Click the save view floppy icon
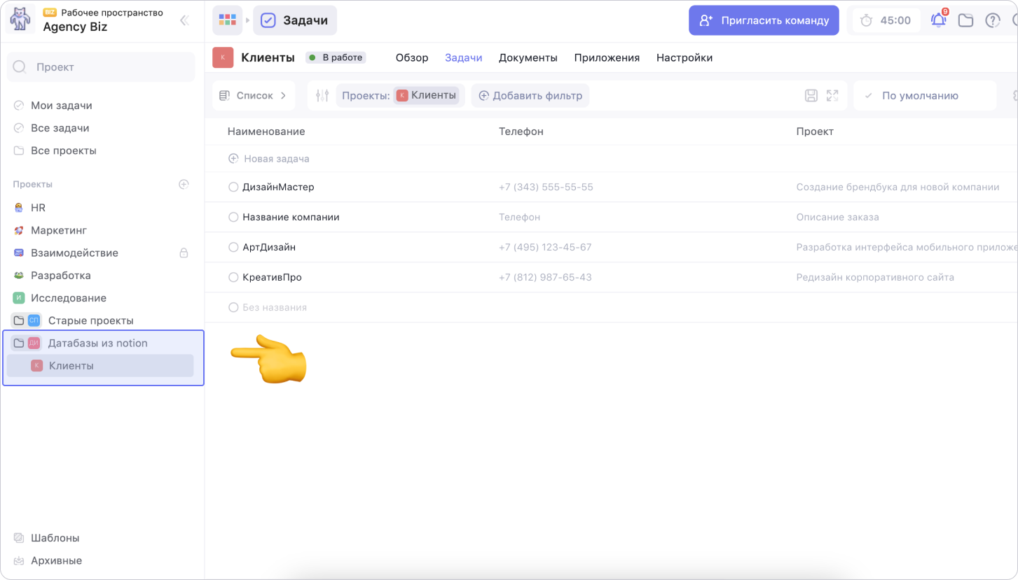Screen dimensions: 1018x580 pyautogui.click(x=811, y=96)
